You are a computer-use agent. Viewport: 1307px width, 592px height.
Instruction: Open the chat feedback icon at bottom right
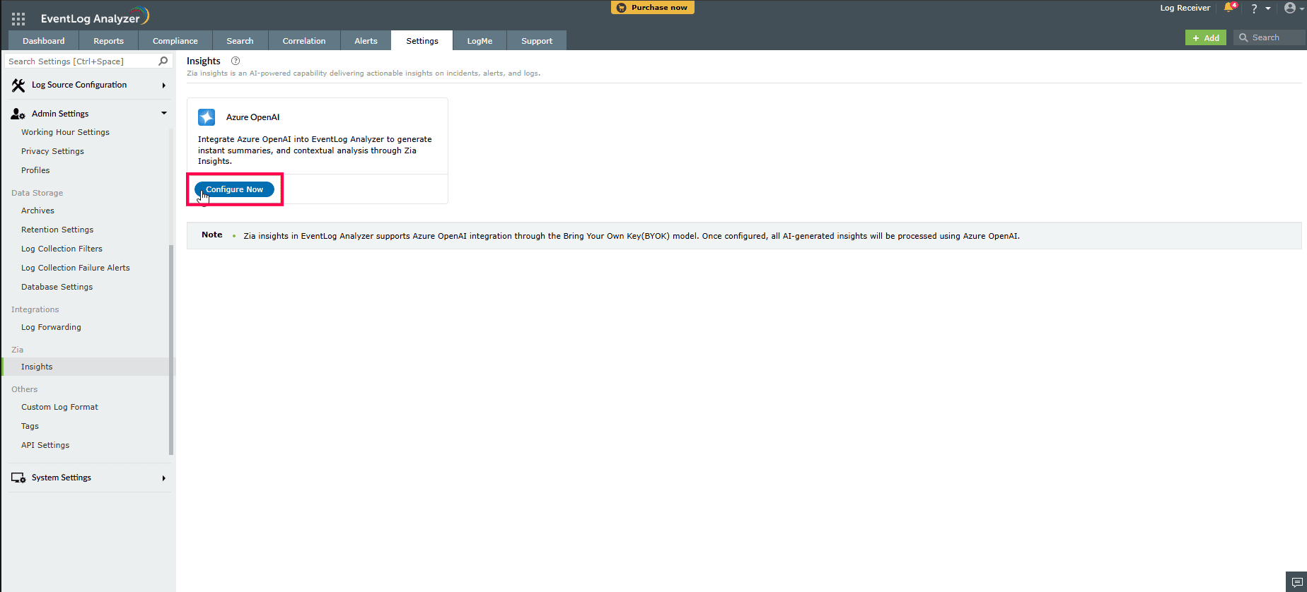pyautogui.click(x=1296, y=582)
